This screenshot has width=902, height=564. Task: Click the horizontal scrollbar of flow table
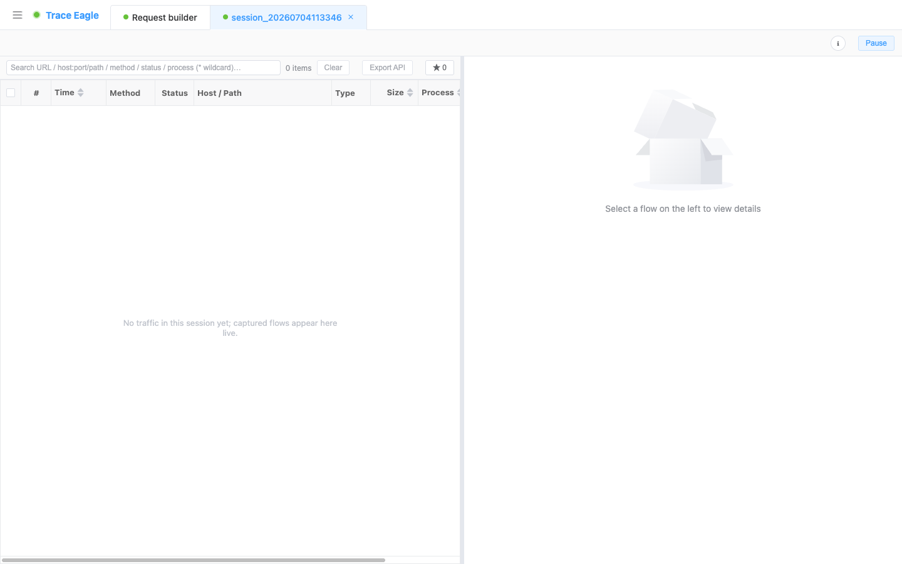[194, 560]
